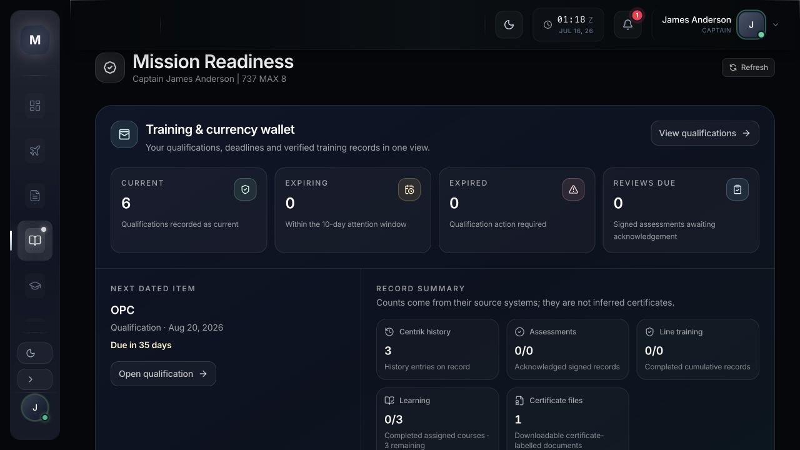This screenshot has height=450, width=800.
Task: Click the sidebar J avatar
Action: tap(35, 407)
